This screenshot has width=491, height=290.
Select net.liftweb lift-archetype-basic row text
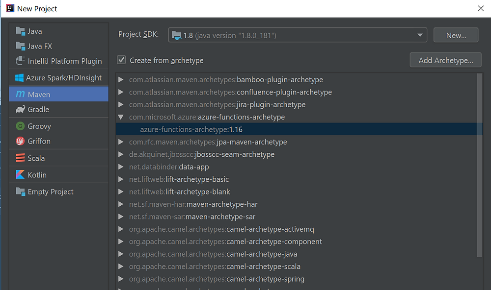pyautogui.click(x=179, y=179)
